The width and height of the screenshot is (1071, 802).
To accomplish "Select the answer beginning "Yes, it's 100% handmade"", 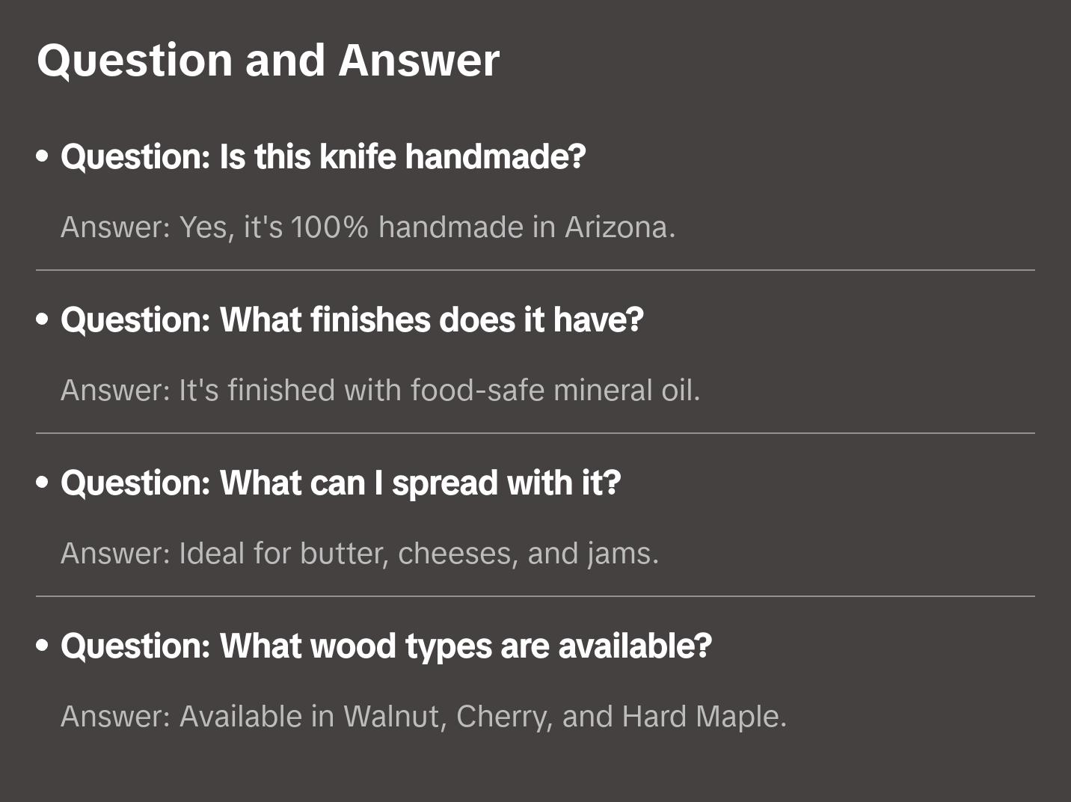I will [x=368, y=227].
